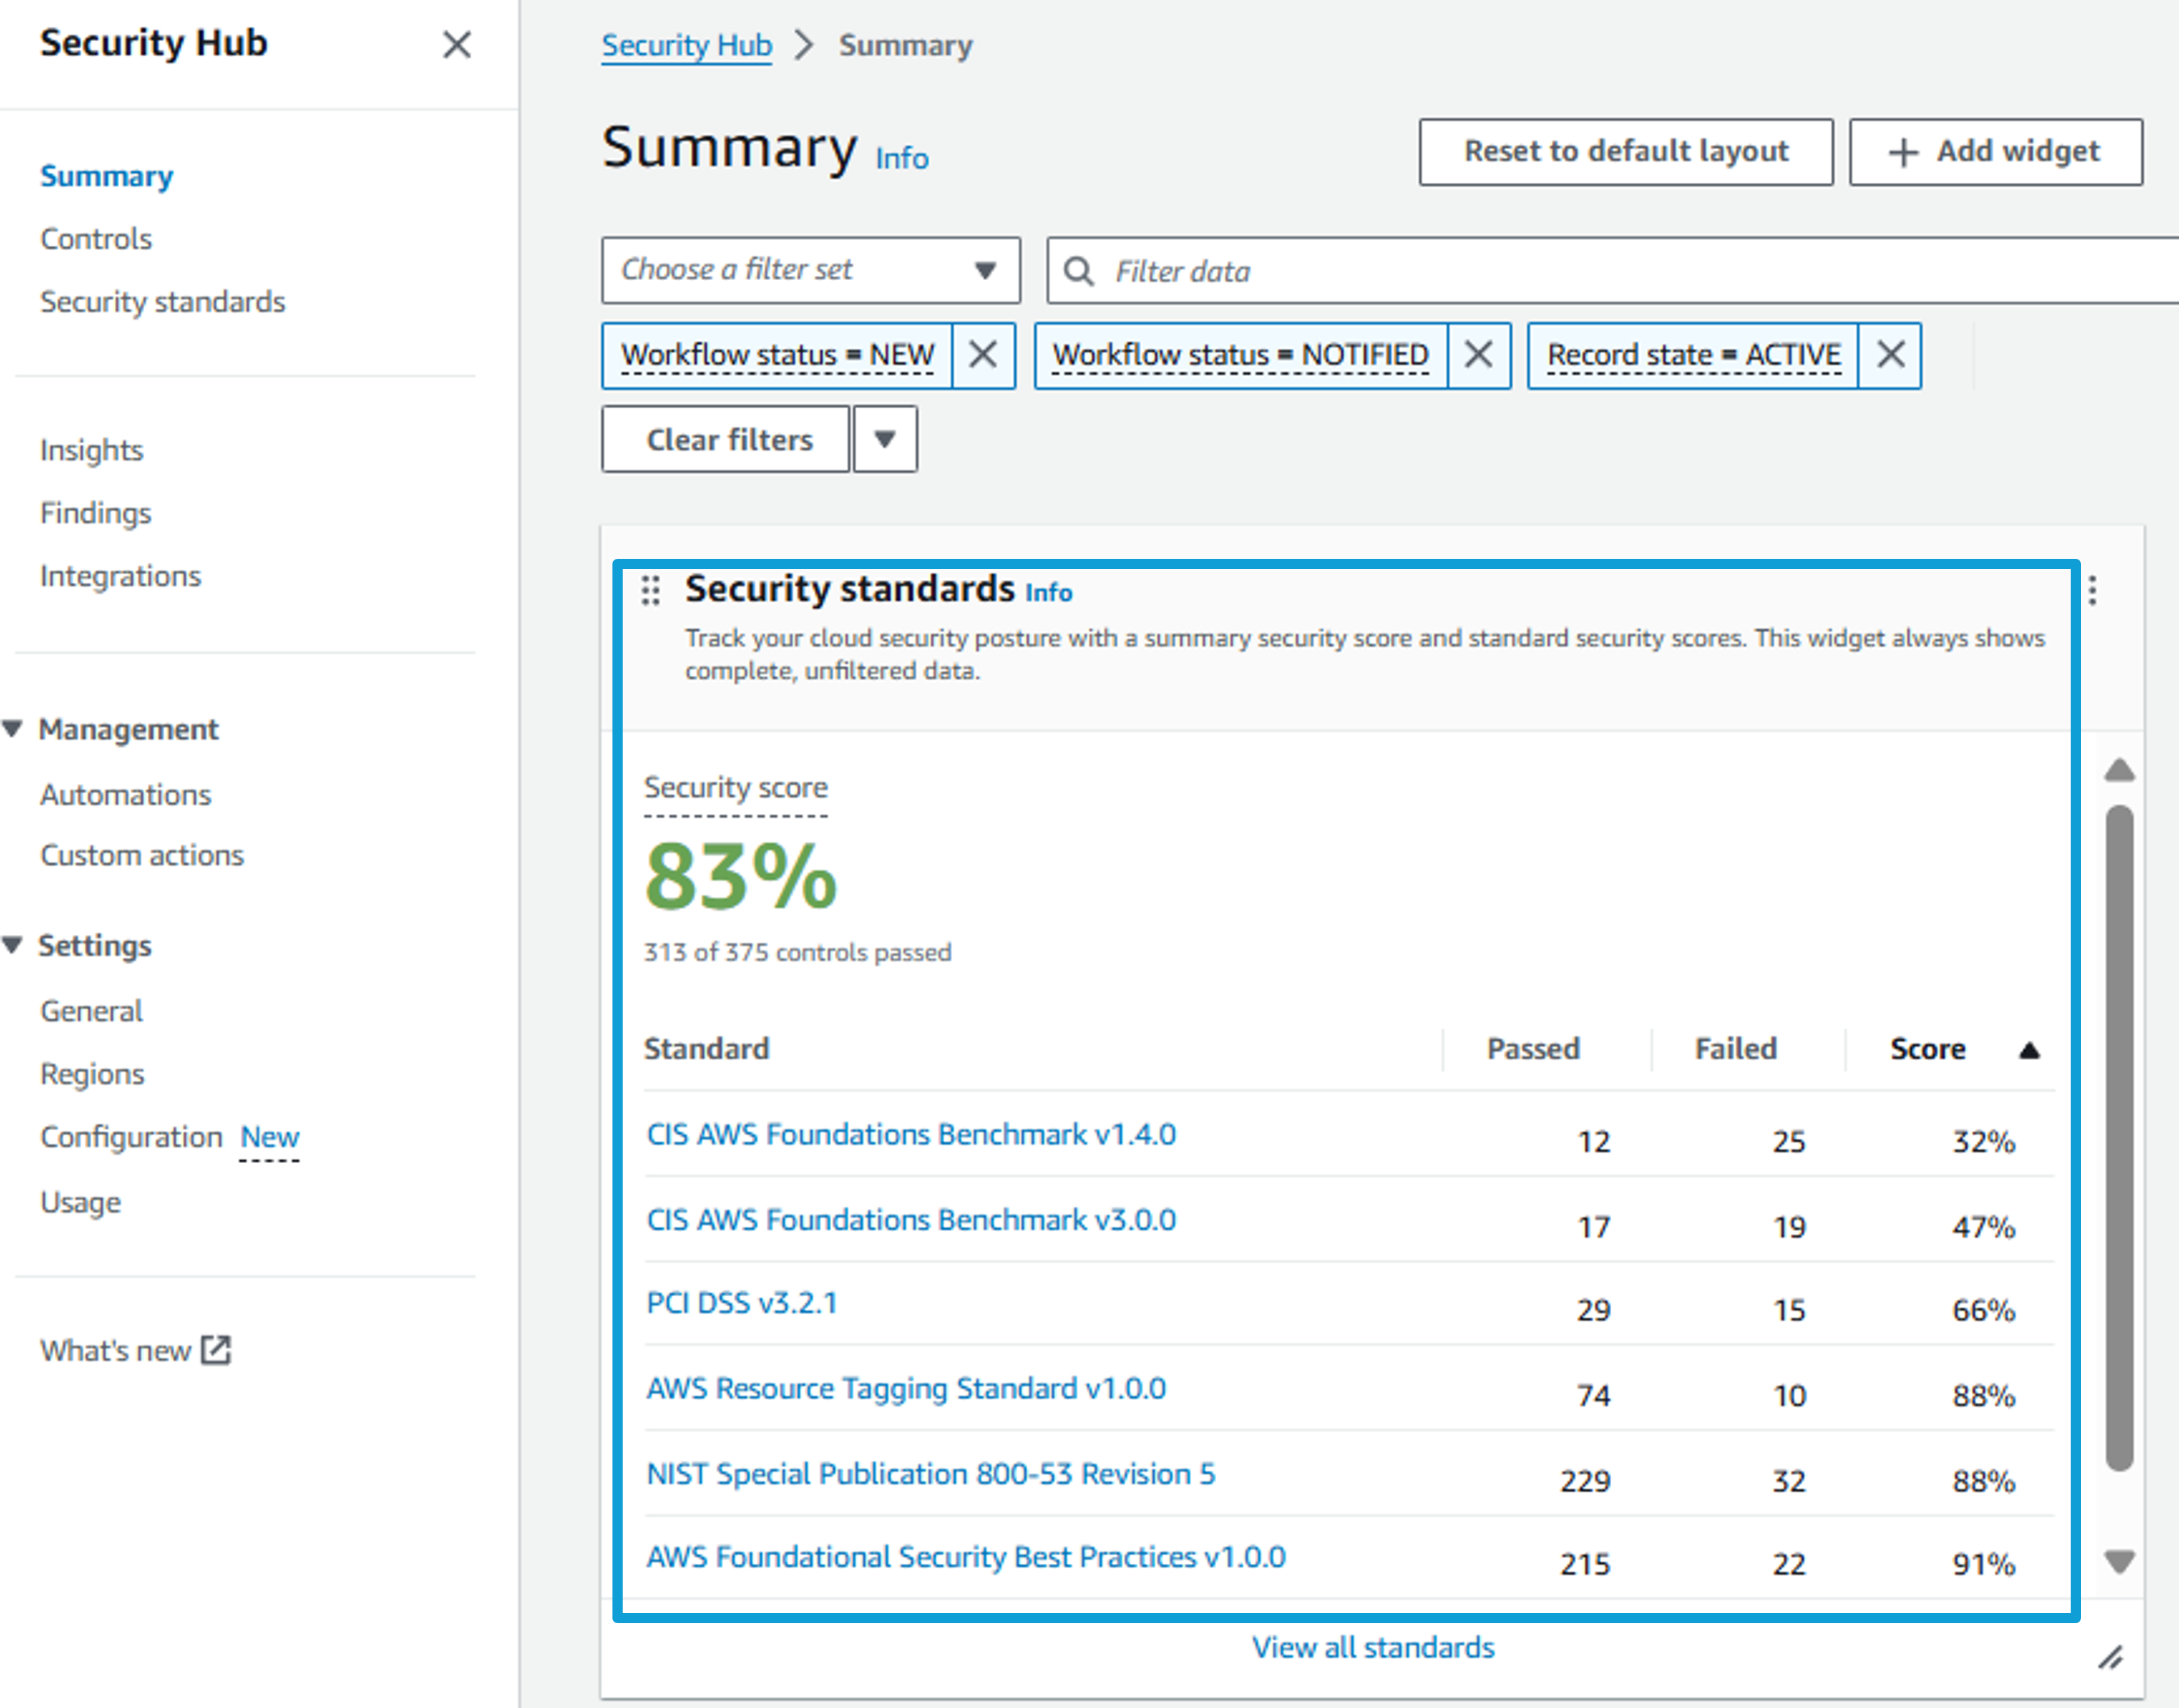Click the scroll up arrow of the widget
Viewport: 2179px width, 1708px height.
tap(2119, 770)
